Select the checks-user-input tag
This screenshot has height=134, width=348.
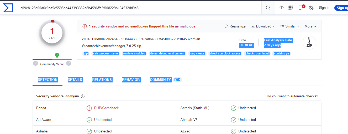[x=257, y=53]
